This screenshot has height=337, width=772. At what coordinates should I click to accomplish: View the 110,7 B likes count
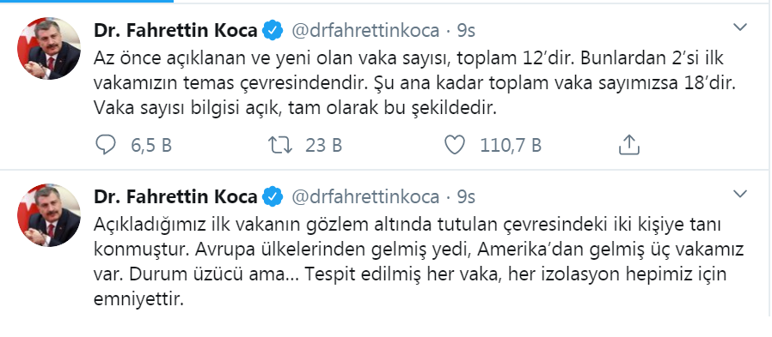tap(511, 146)
